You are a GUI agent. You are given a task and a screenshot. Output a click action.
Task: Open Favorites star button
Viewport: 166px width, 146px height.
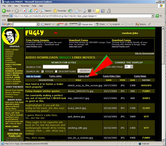(x=59, y=11)
